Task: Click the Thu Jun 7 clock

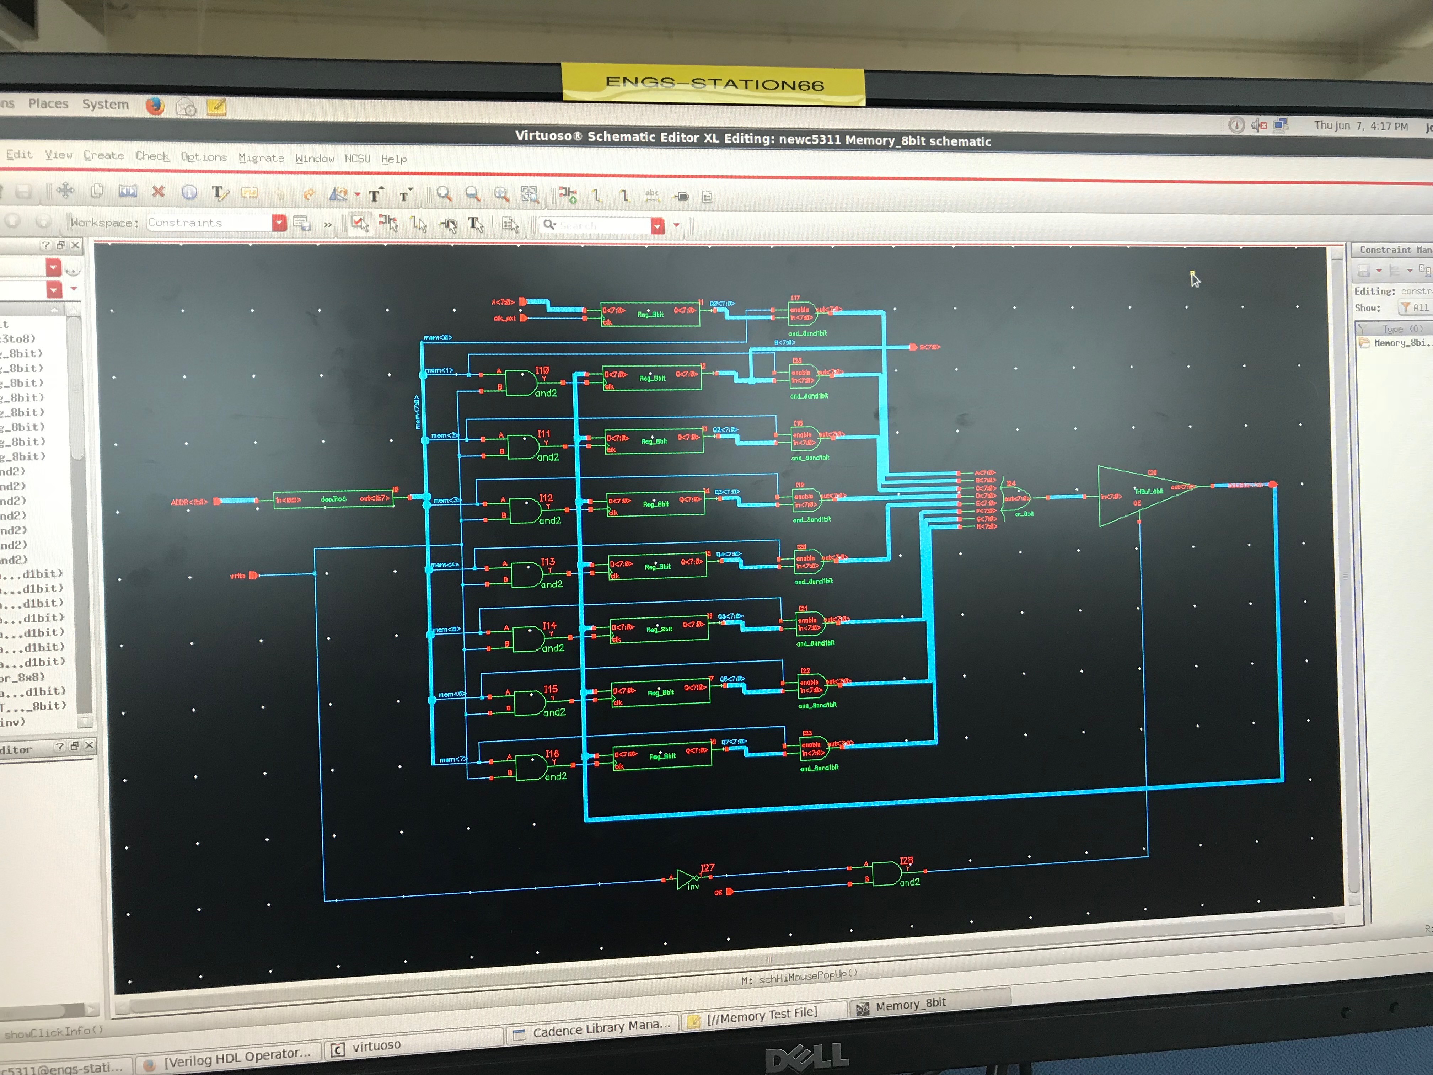Action: pyautogui.click(x=1361, y=126)
